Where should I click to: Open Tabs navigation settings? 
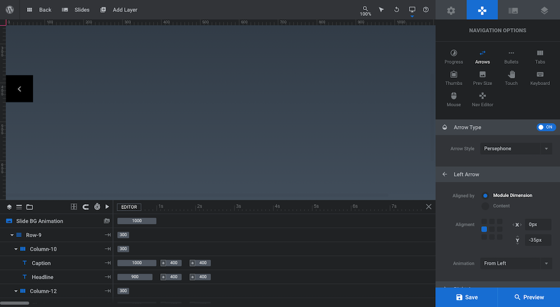tap(540, 57)
